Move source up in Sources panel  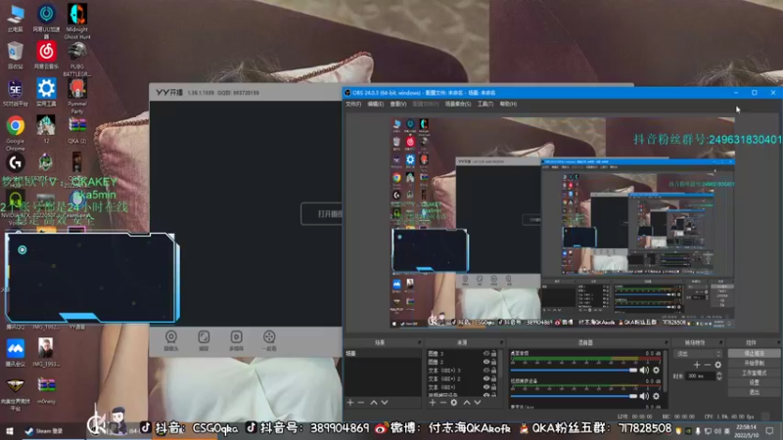point(467,403)
